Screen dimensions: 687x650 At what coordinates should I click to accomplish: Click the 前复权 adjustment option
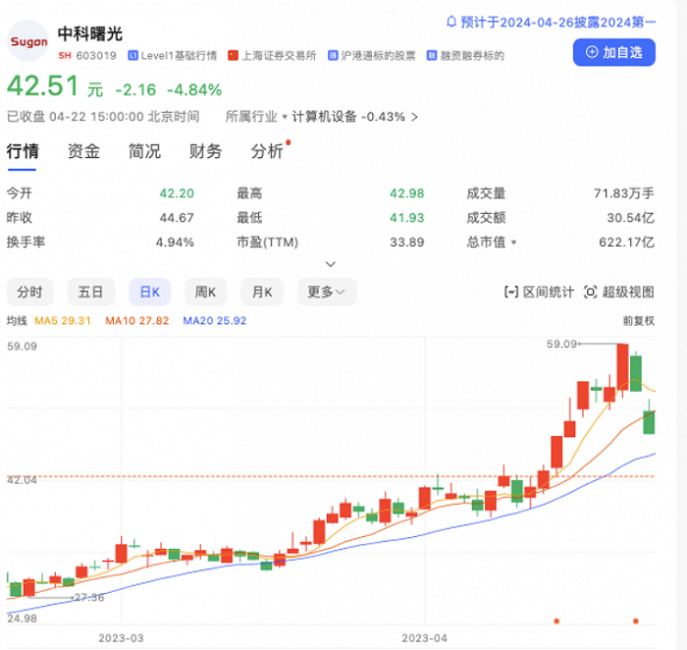(638, 321)
